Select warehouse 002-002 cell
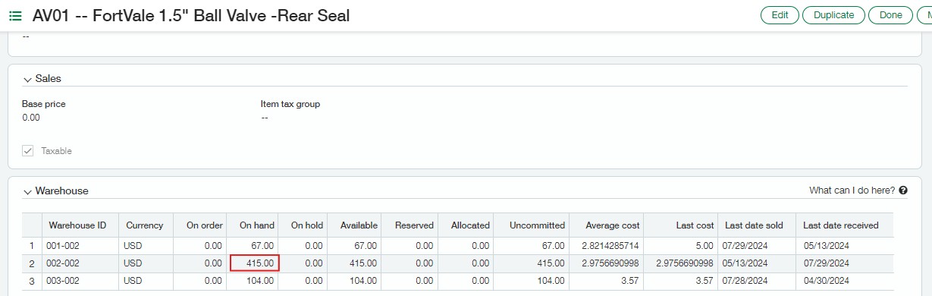This screenshot has width=932, height=296. tap(80, 263)
